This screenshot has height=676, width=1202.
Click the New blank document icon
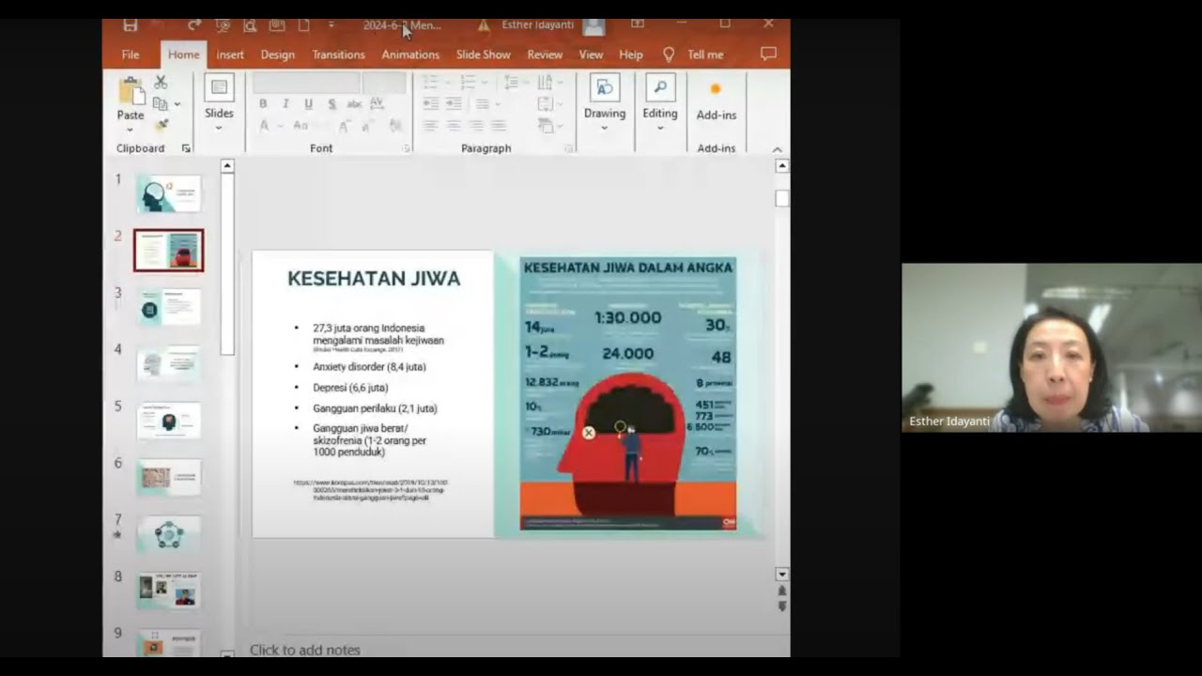(x=303, y=24)
